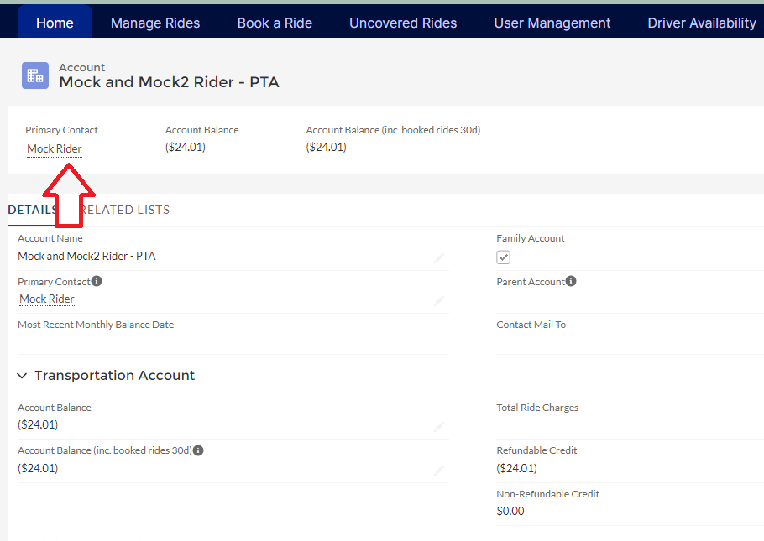This screenshot has width=764, height=541.
Task: Switch to the Related Lists tab
Action: pyautogui.click(x=128, y=210)
